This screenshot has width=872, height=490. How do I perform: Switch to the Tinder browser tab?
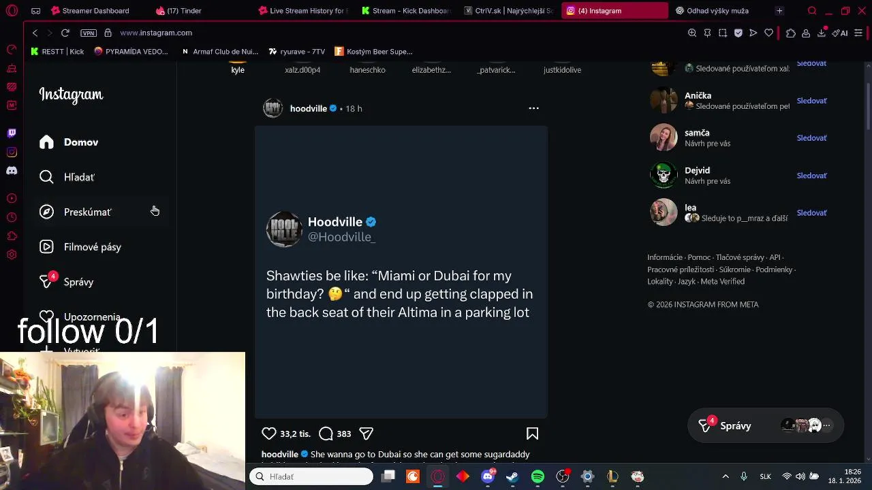click(178, 11)
